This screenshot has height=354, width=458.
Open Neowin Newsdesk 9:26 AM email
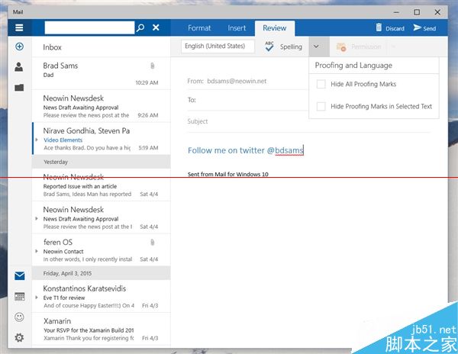pyautogui.click(x=101, y=106)
